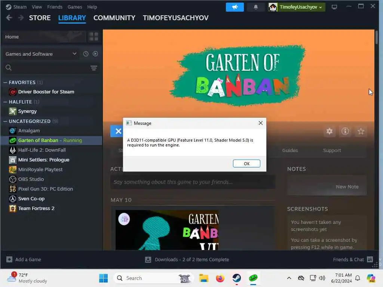Switch Steam to Big Picture mode icon
This screenshot has height=287, width=383.
coord(334,7)
